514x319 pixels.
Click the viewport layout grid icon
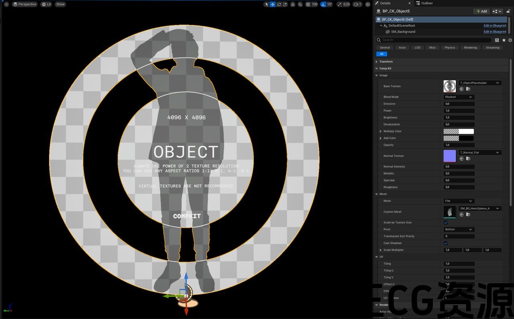(367, 4)
